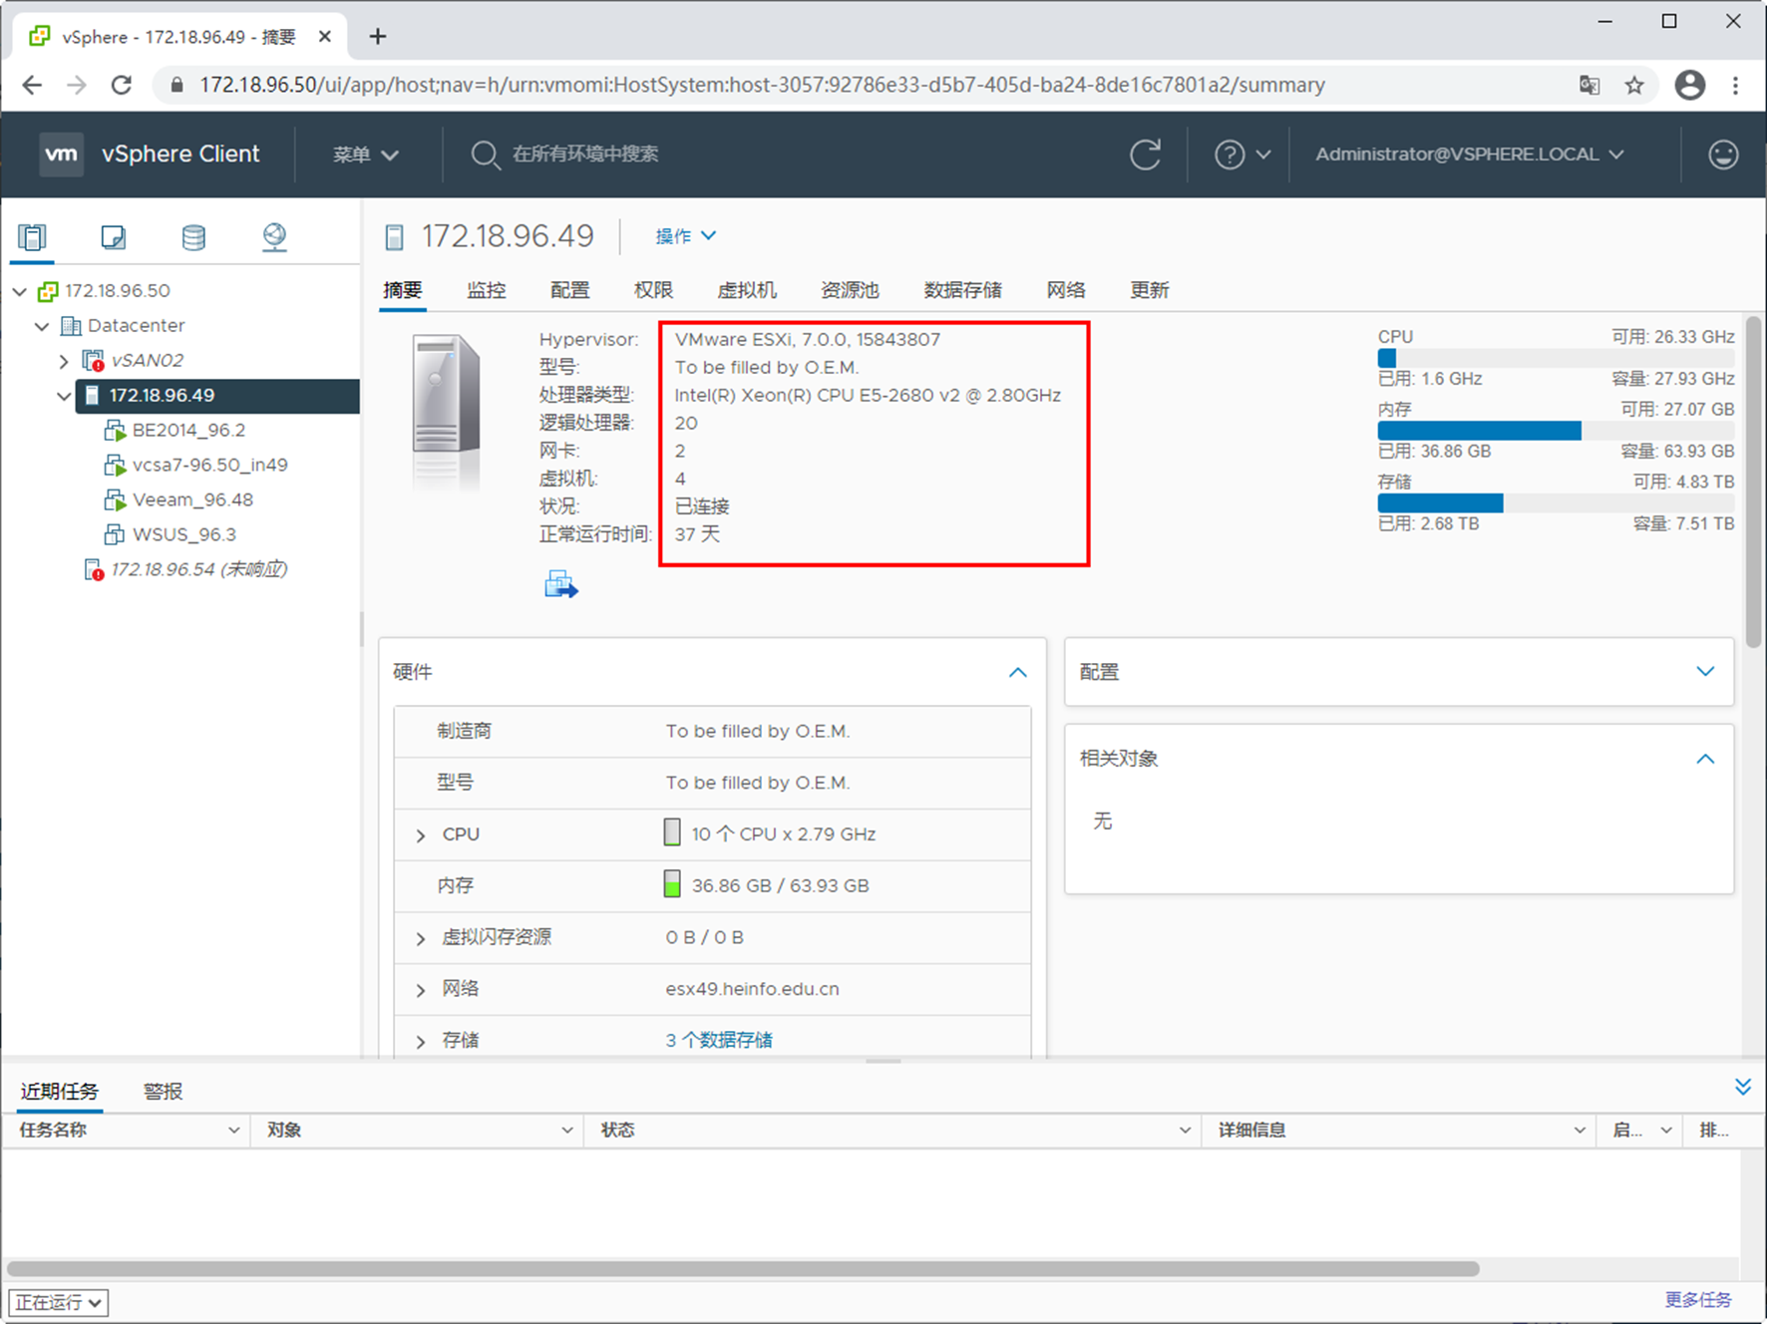
Task: Expand the 配置 configuration panel
Action: click(1705, 672)
